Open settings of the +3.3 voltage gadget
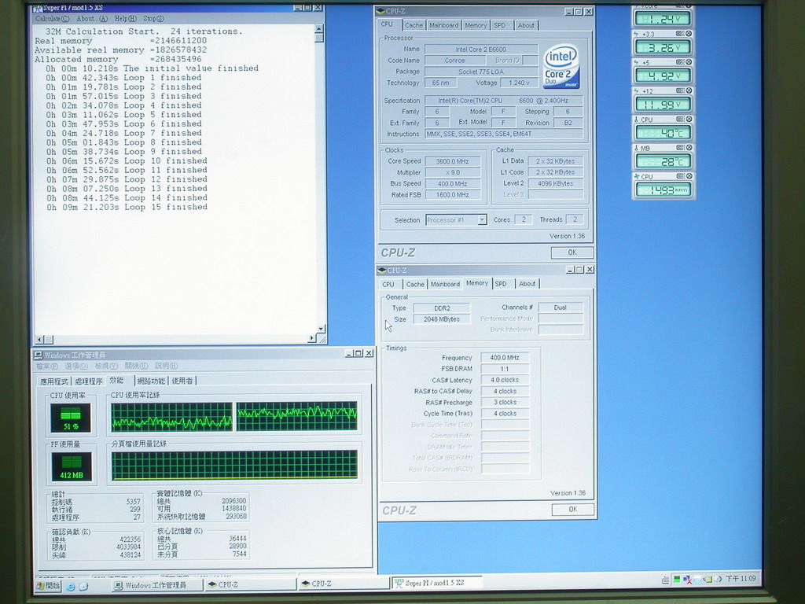The width and height of the screenshot is (805, 604). [680, 33]
